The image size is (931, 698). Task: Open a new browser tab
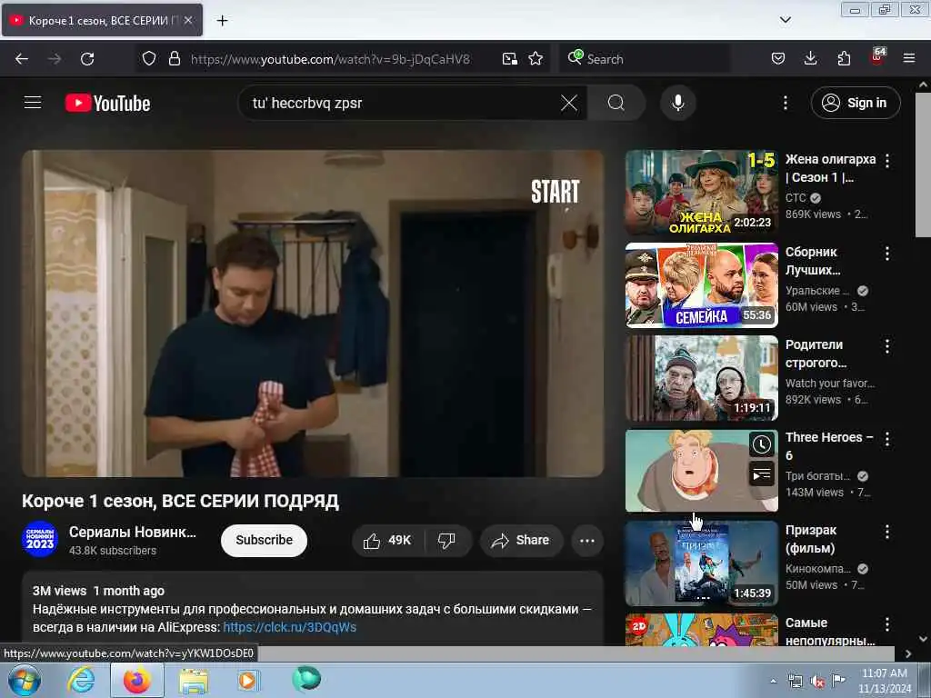pos(222,21)
